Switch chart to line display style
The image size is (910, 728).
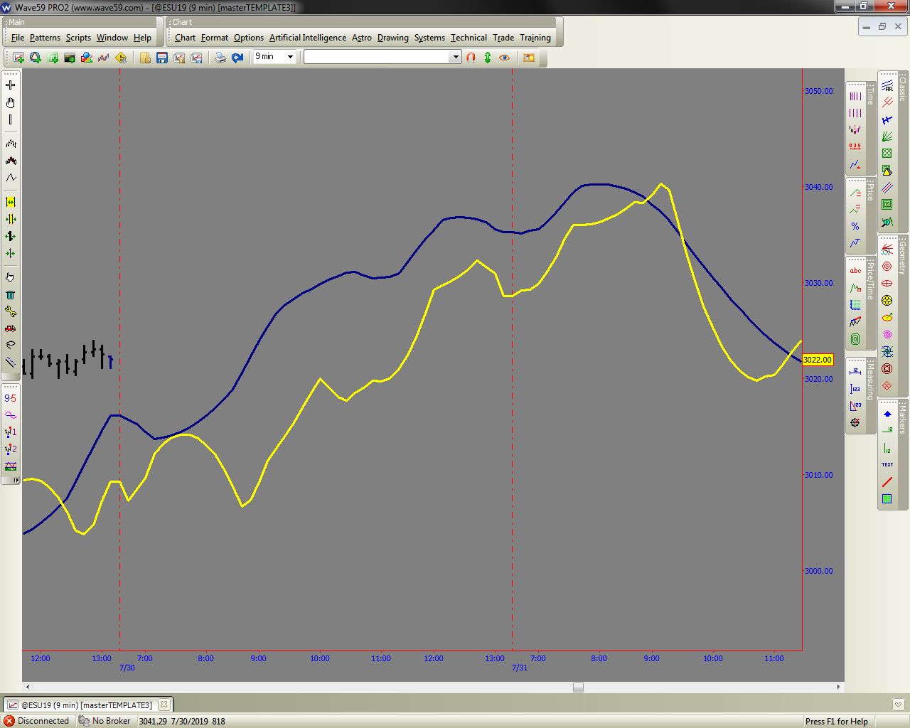point(11,178)
